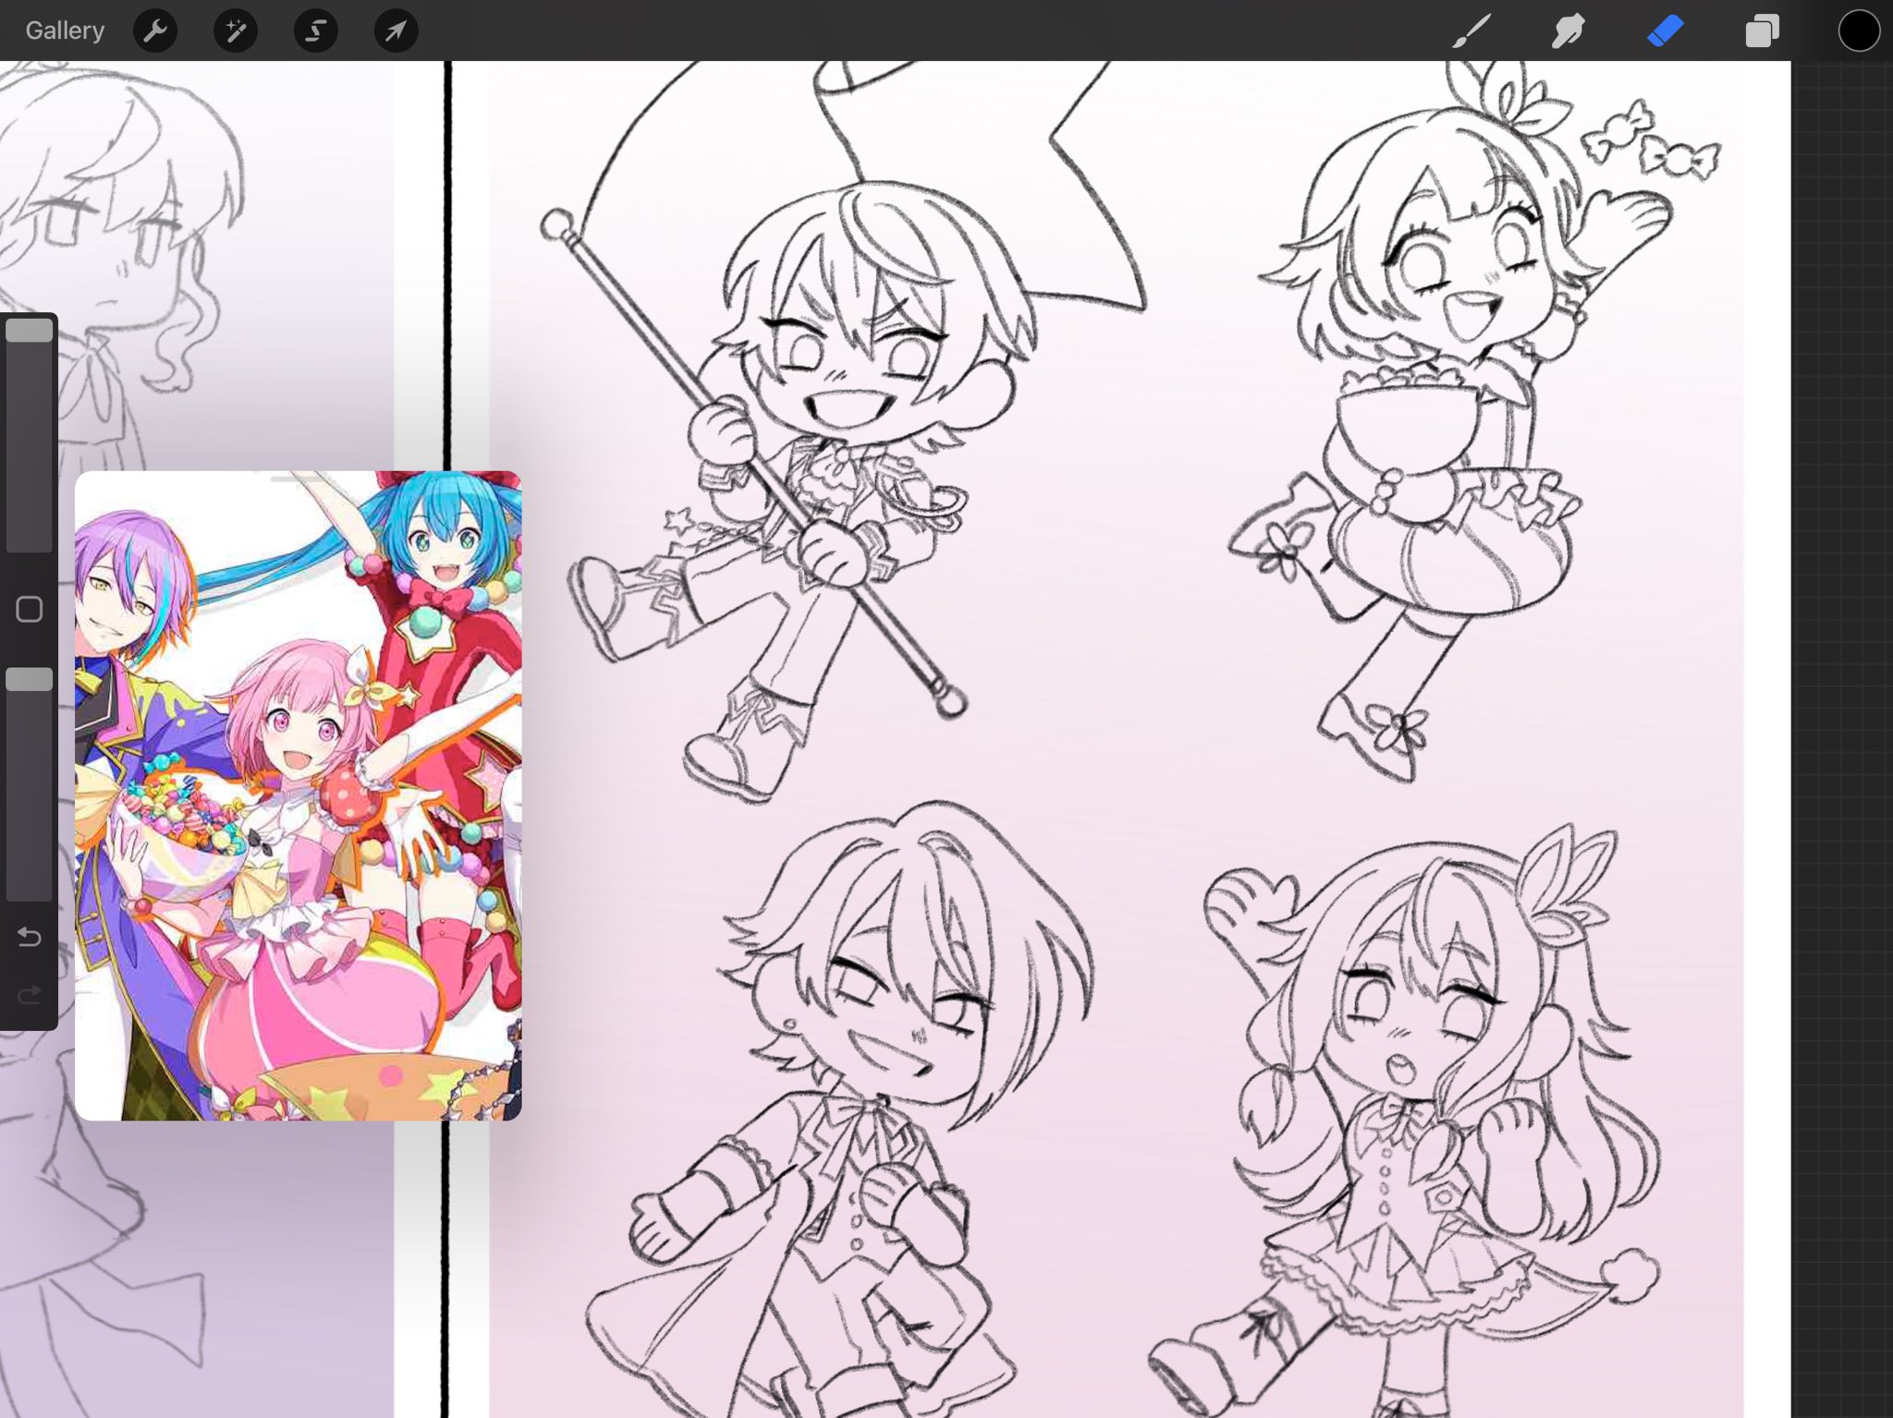Open the Layers panel

pos(1762,30)
